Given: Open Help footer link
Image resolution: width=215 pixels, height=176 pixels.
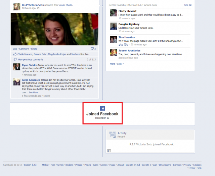Looking at the screenshot, I should [199, 168].
